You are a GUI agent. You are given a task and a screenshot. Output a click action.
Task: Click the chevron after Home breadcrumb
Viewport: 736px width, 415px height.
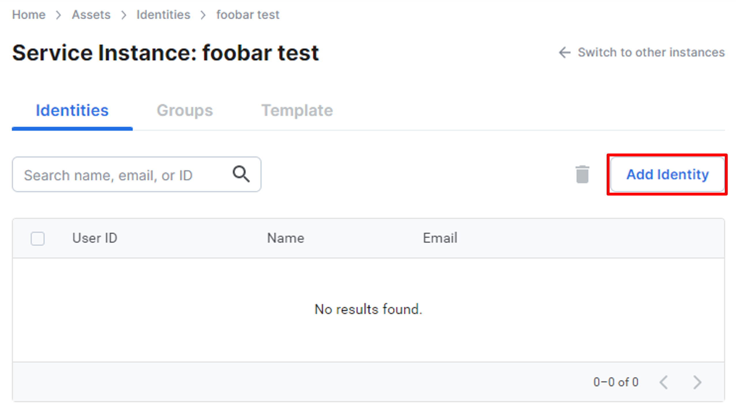(x=58, y=15)
